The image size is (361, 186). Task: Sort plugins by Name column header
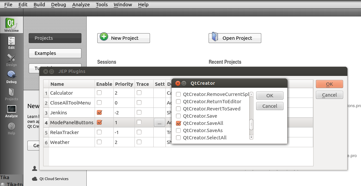click(72, 84)
